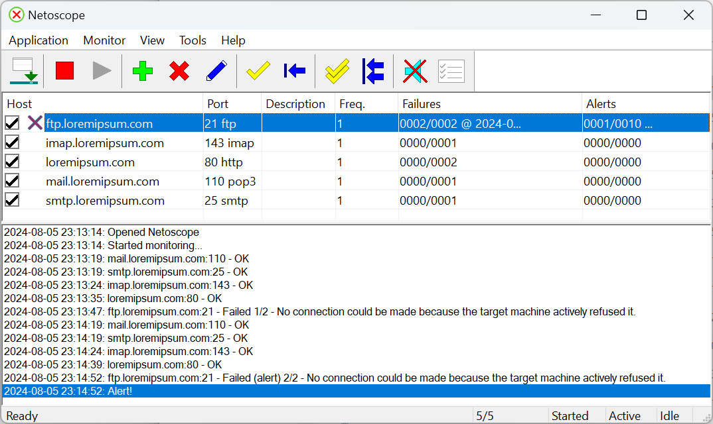Select the mail.loremipsum.com row
The height and width of the screenshot is (424, 713).
356,181
